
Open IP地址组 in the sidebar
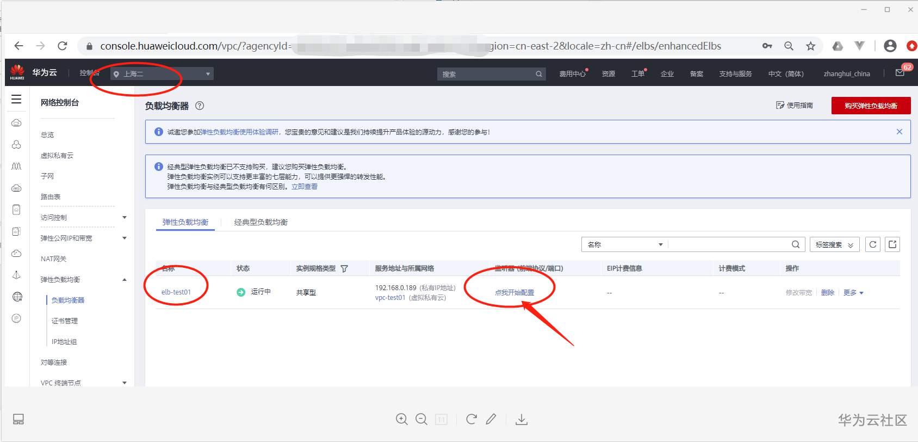(x=64, y=342)
